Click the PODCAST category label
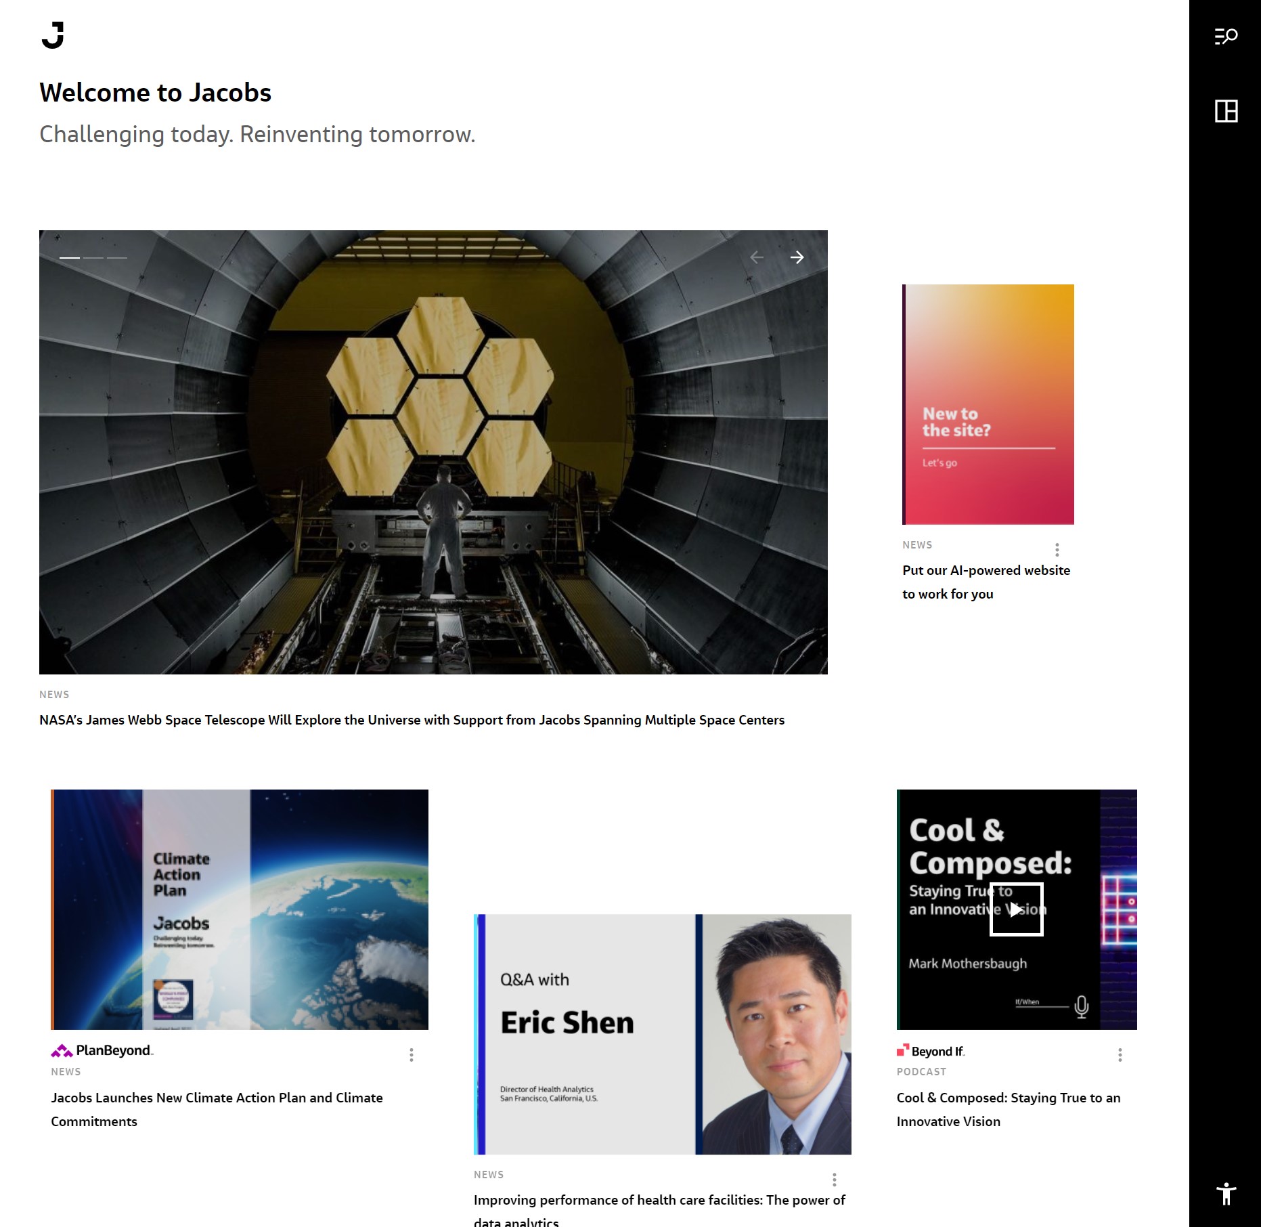This screenshot has height=1227, width=1261. coord(921,1072)
